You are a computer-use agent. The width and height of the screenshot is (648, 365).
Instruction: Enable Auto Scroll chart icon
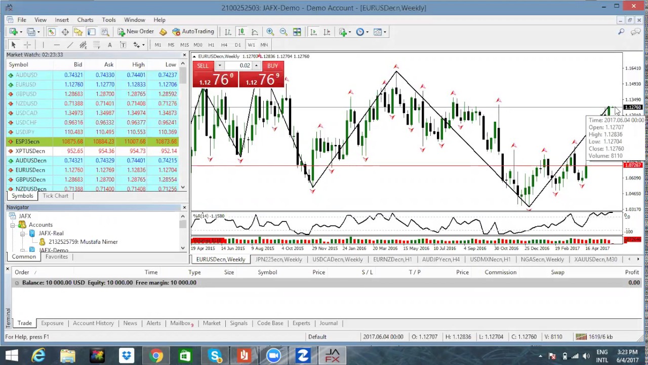[313, 32]
